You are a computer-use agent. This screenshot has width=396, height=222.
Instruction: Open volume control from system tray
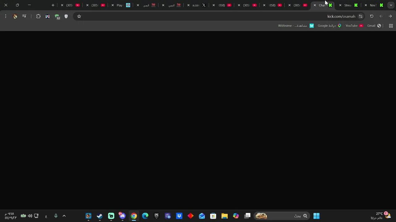pos(30,216)
